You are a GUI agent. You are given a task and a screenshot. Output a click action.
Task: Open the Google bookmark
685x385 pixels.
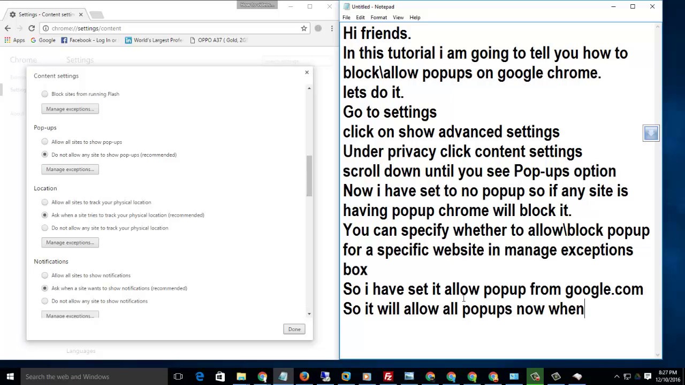click(x=43, y=40)
